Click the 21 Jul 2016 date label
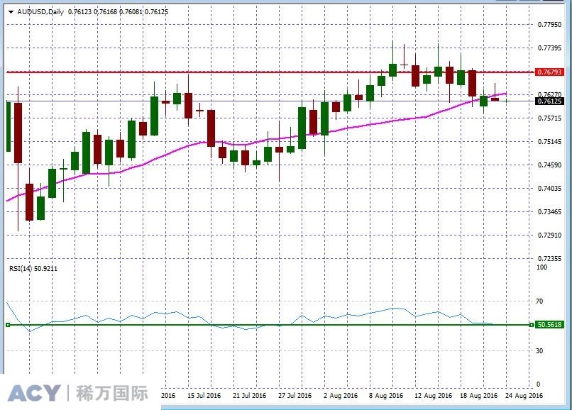This screenshot has height=410, width=572. pos(250,396)
